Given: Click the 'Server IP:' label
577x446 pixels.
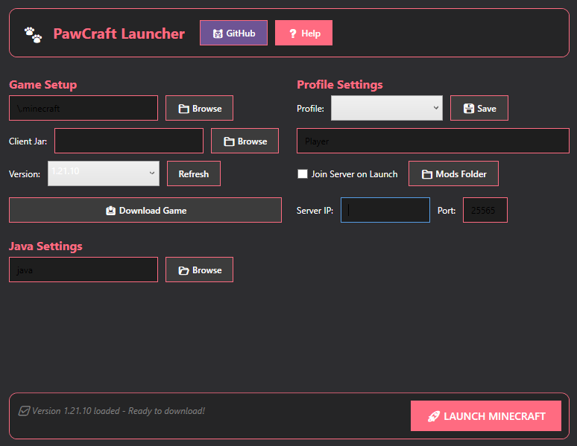Looking at the screenshot, I should tap(315, 210).
